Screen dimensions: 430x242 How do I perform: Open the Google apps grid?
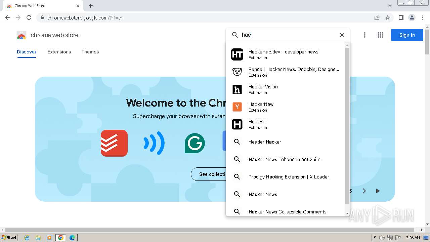[x=380, y=35]
